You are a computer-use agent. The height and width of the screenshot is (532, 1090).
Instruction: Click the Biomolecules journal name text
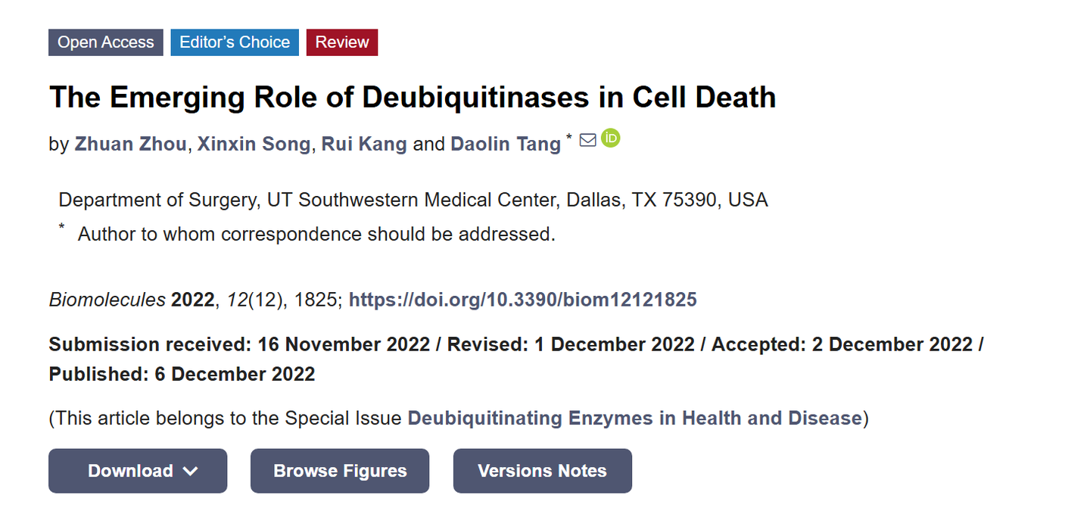107,300
